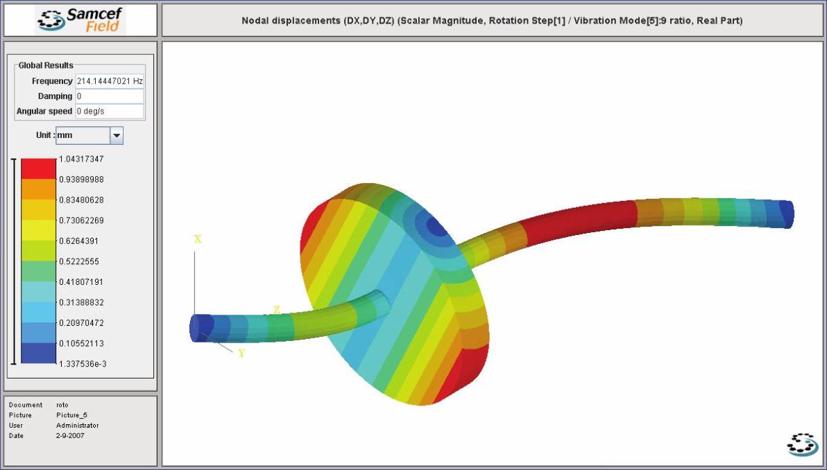The width and height of the screenshot is (827, 470).
Task: Click the Nodal displacements title banner
Action: [492, 21]
